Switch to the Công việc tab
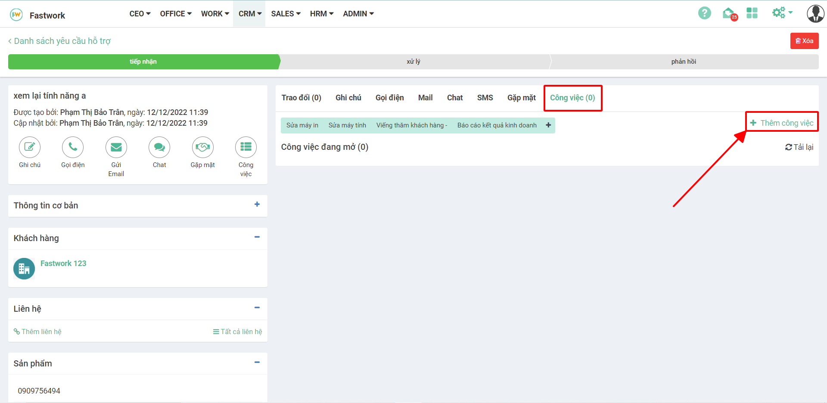Viewport: 827px width, 403px height. point(572,98)
